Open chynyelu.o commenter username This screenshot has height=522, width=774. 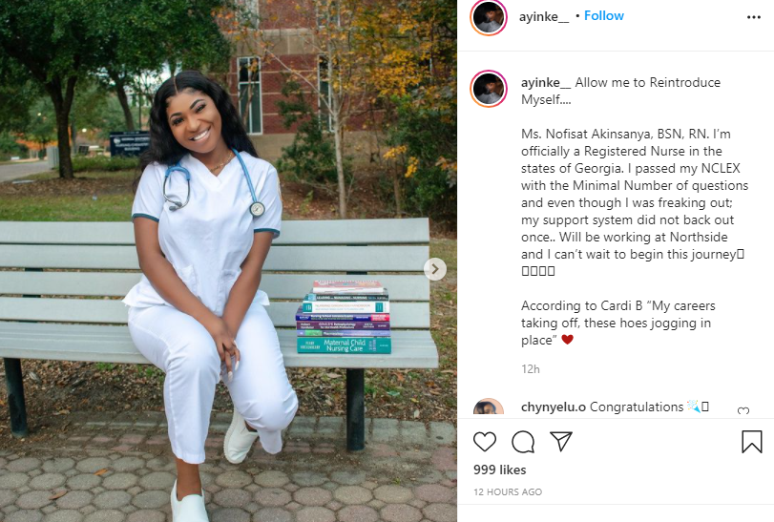pyautogui.click(x=554, y=407)
